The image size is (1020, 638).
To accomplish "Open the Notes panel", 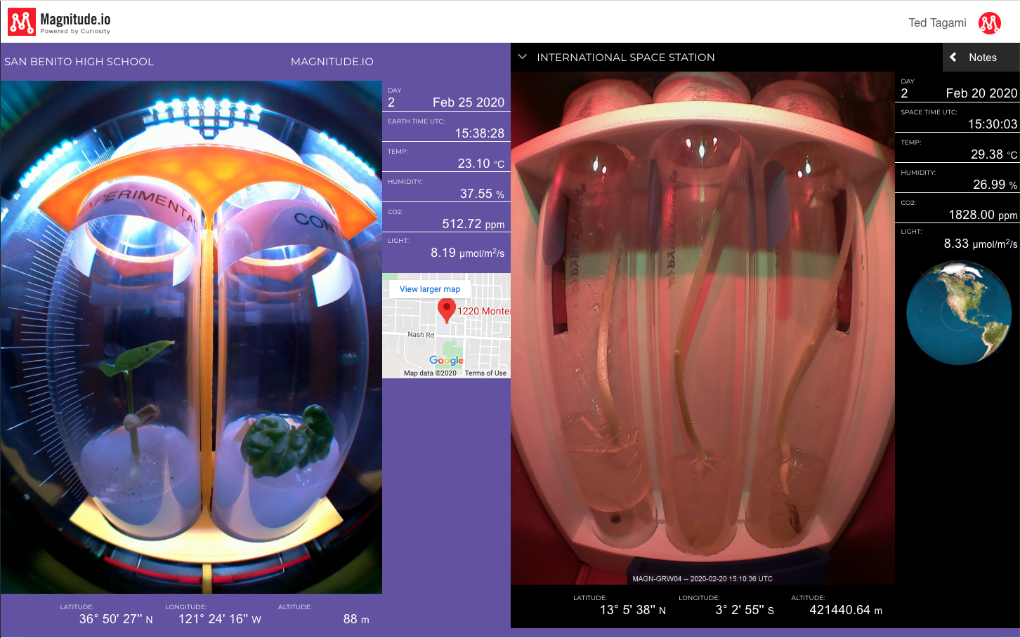I will click(x=981, y=58).
